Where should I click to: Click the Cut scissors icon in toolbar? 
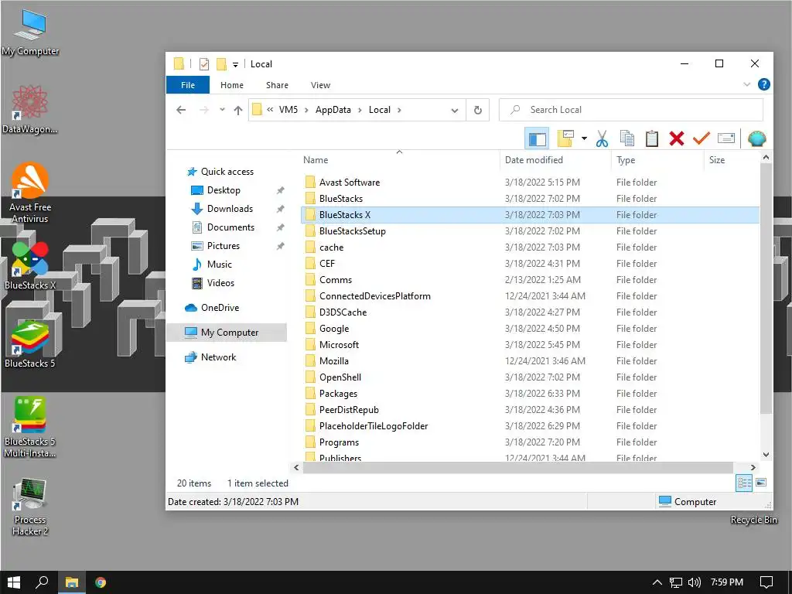coord(602,138)
